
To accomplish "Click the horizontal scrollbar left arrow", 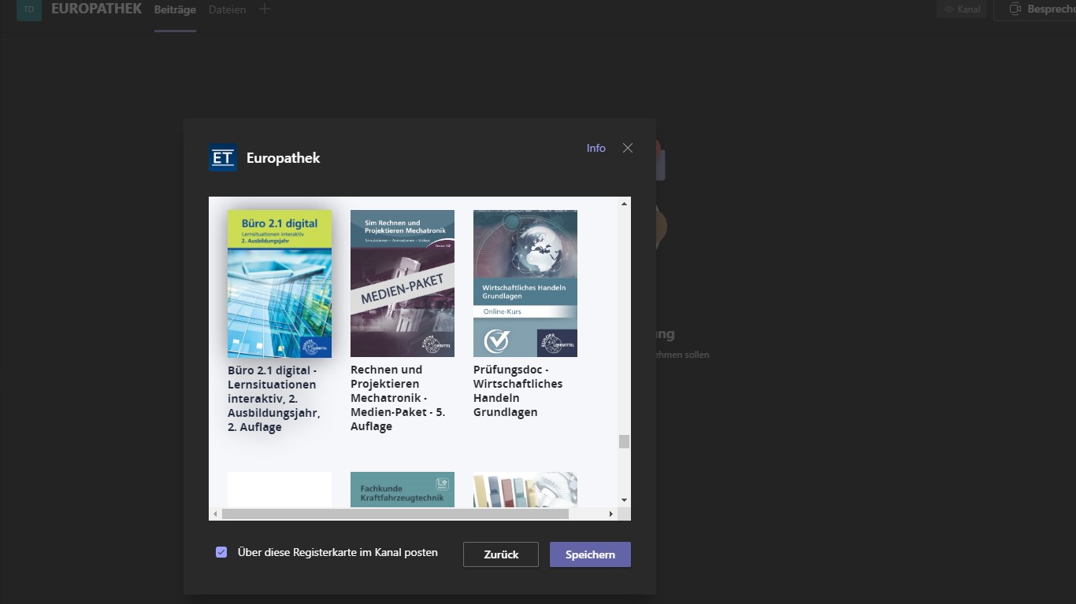I will click(x=216, y=514).
